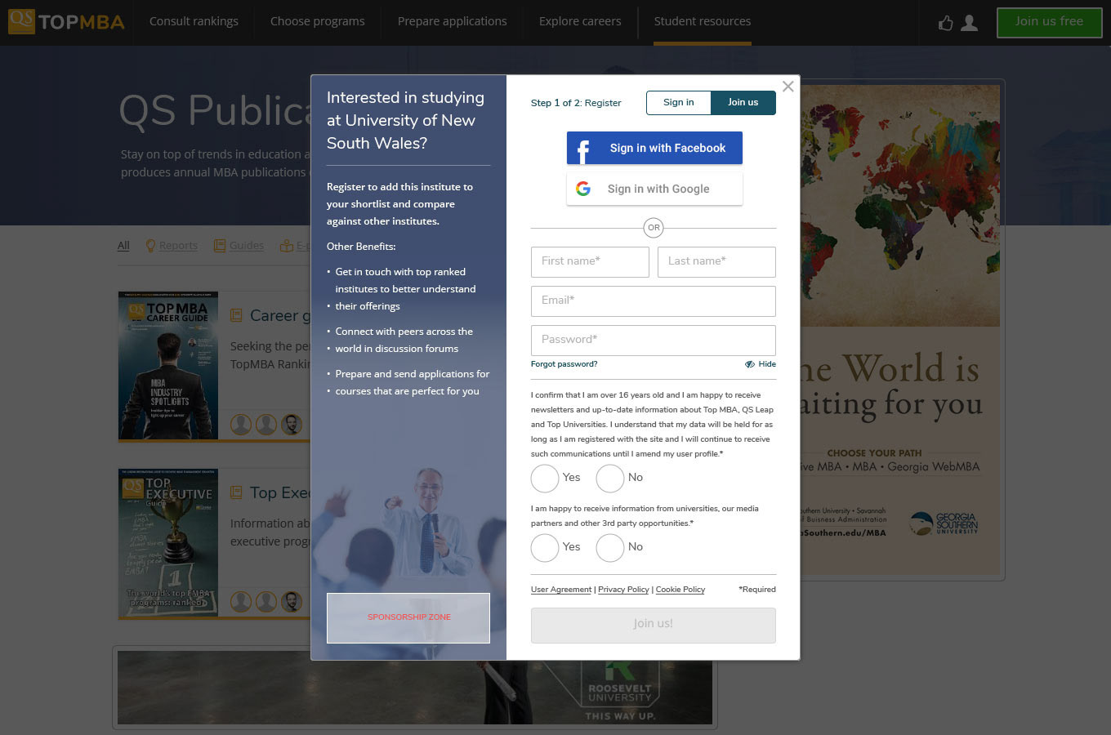This screenshot has height=735, width=1111.
Task: Click the icon beside the Top Exec title
Action: (x=236, y=492)
